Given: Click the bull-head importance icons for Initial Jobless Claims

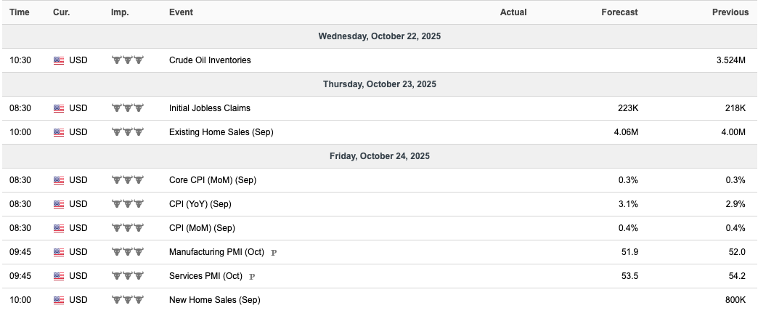Looking at the screenshot, I should [x=128, y=108].
